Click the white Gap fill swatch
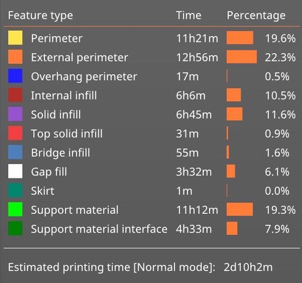 coord(15,172)
